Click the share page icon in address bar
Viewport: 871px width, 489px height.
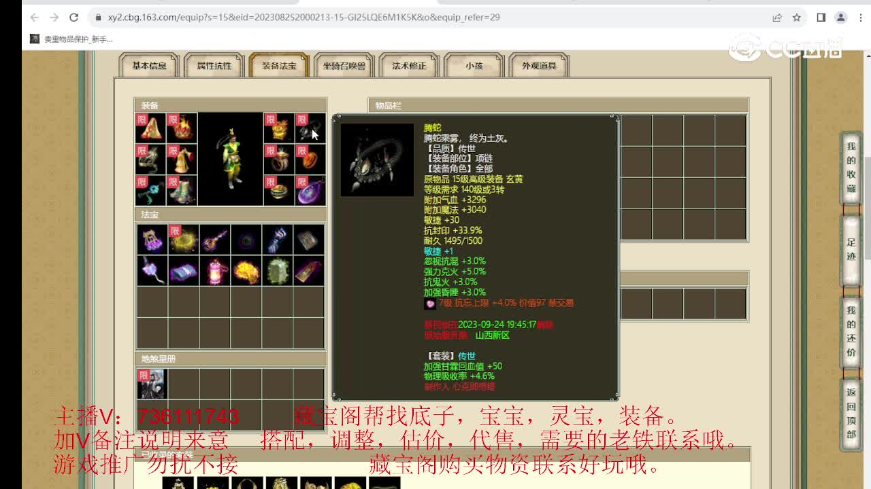tap(777, 18)
